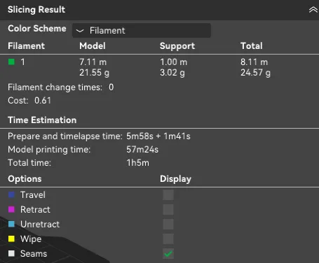The image size is (319, 263).
Task: Open the Color Scheme Filament dropdown
Action: [142, 30]
